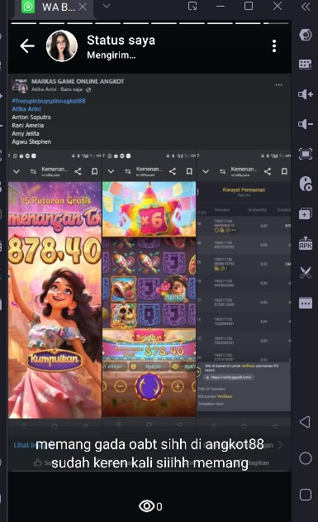
Task: Tap the 878.40 win amount
Action: [55, 250]
